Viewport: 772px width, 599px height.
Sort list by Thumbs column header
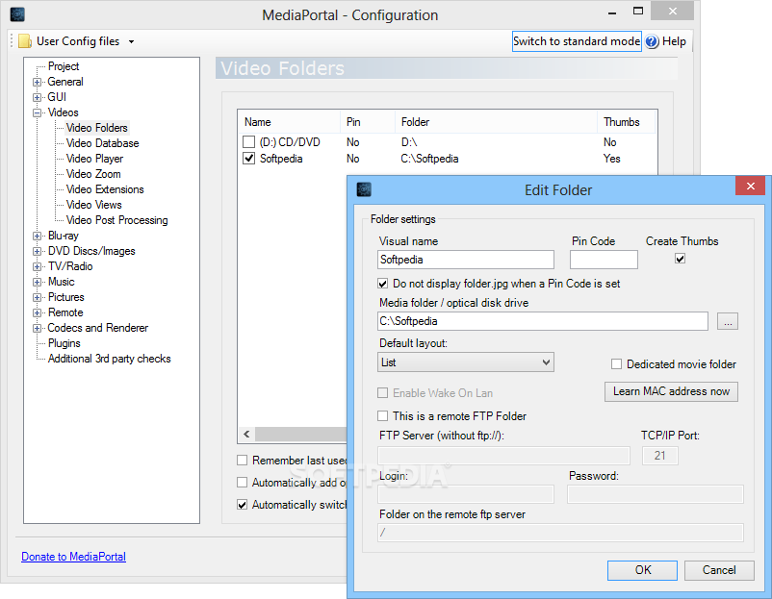[x=627, y=122]
